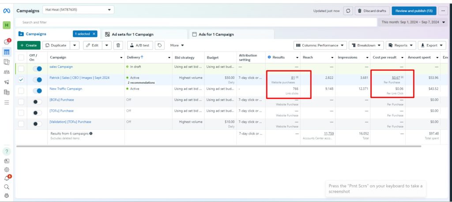Check the box for sales Campaign row
452x202 pixels.
(x=21, y=68)
